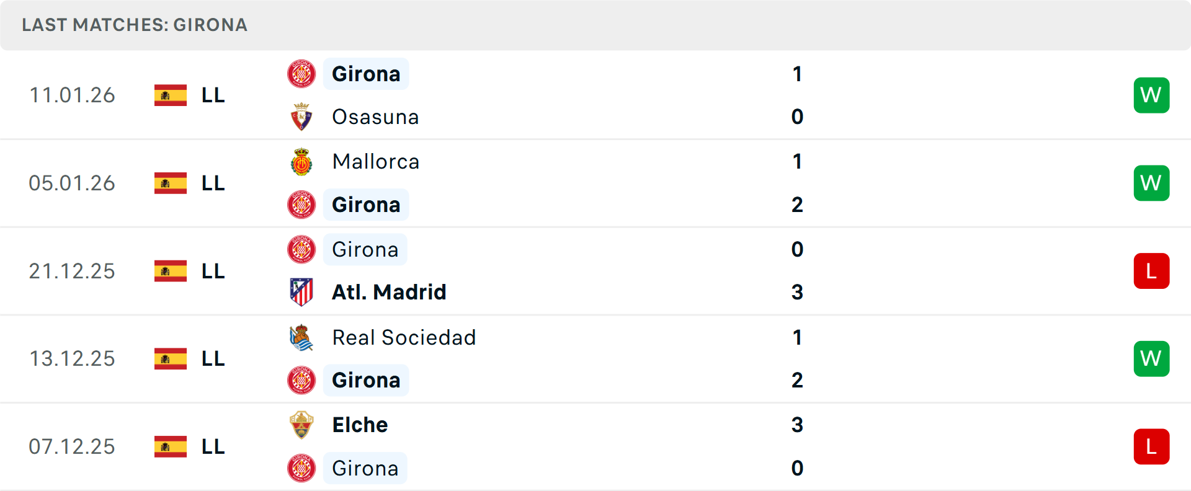Click the Atl. Madrid club crest
This screenshot has height=491, width=1191.
(x=301, y=292)
